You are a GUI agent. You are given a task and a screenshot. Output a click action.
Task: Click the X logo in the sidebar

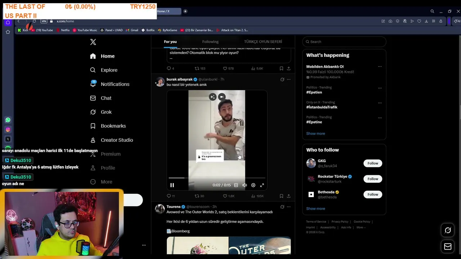93,42
